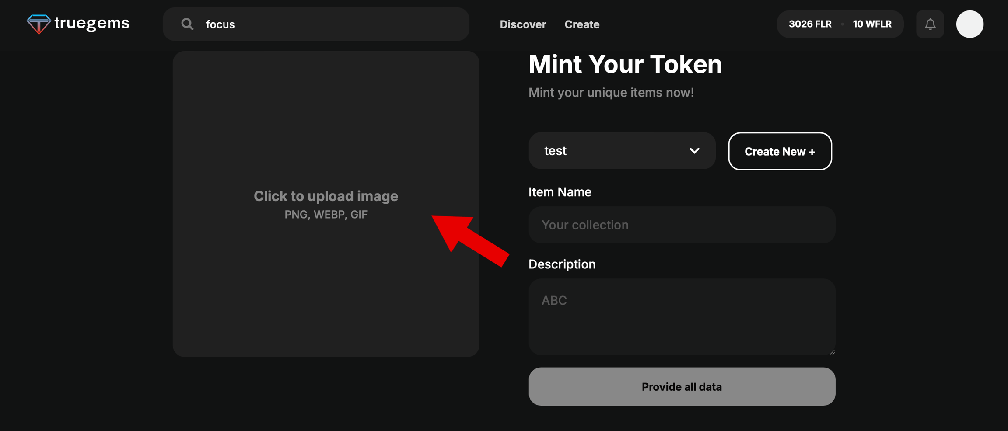Open the user profile avatar
The image size is (1008, 431).
tap(969, 24)
